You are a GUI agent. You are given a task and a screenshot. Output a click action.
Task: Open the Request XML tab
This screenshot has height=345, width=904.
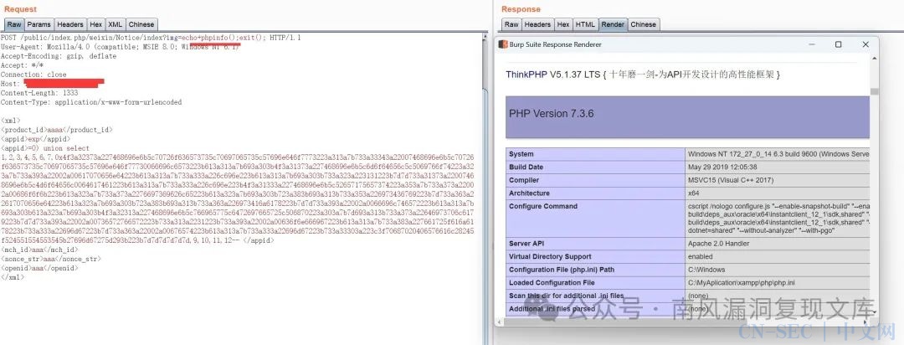(116, 24)
